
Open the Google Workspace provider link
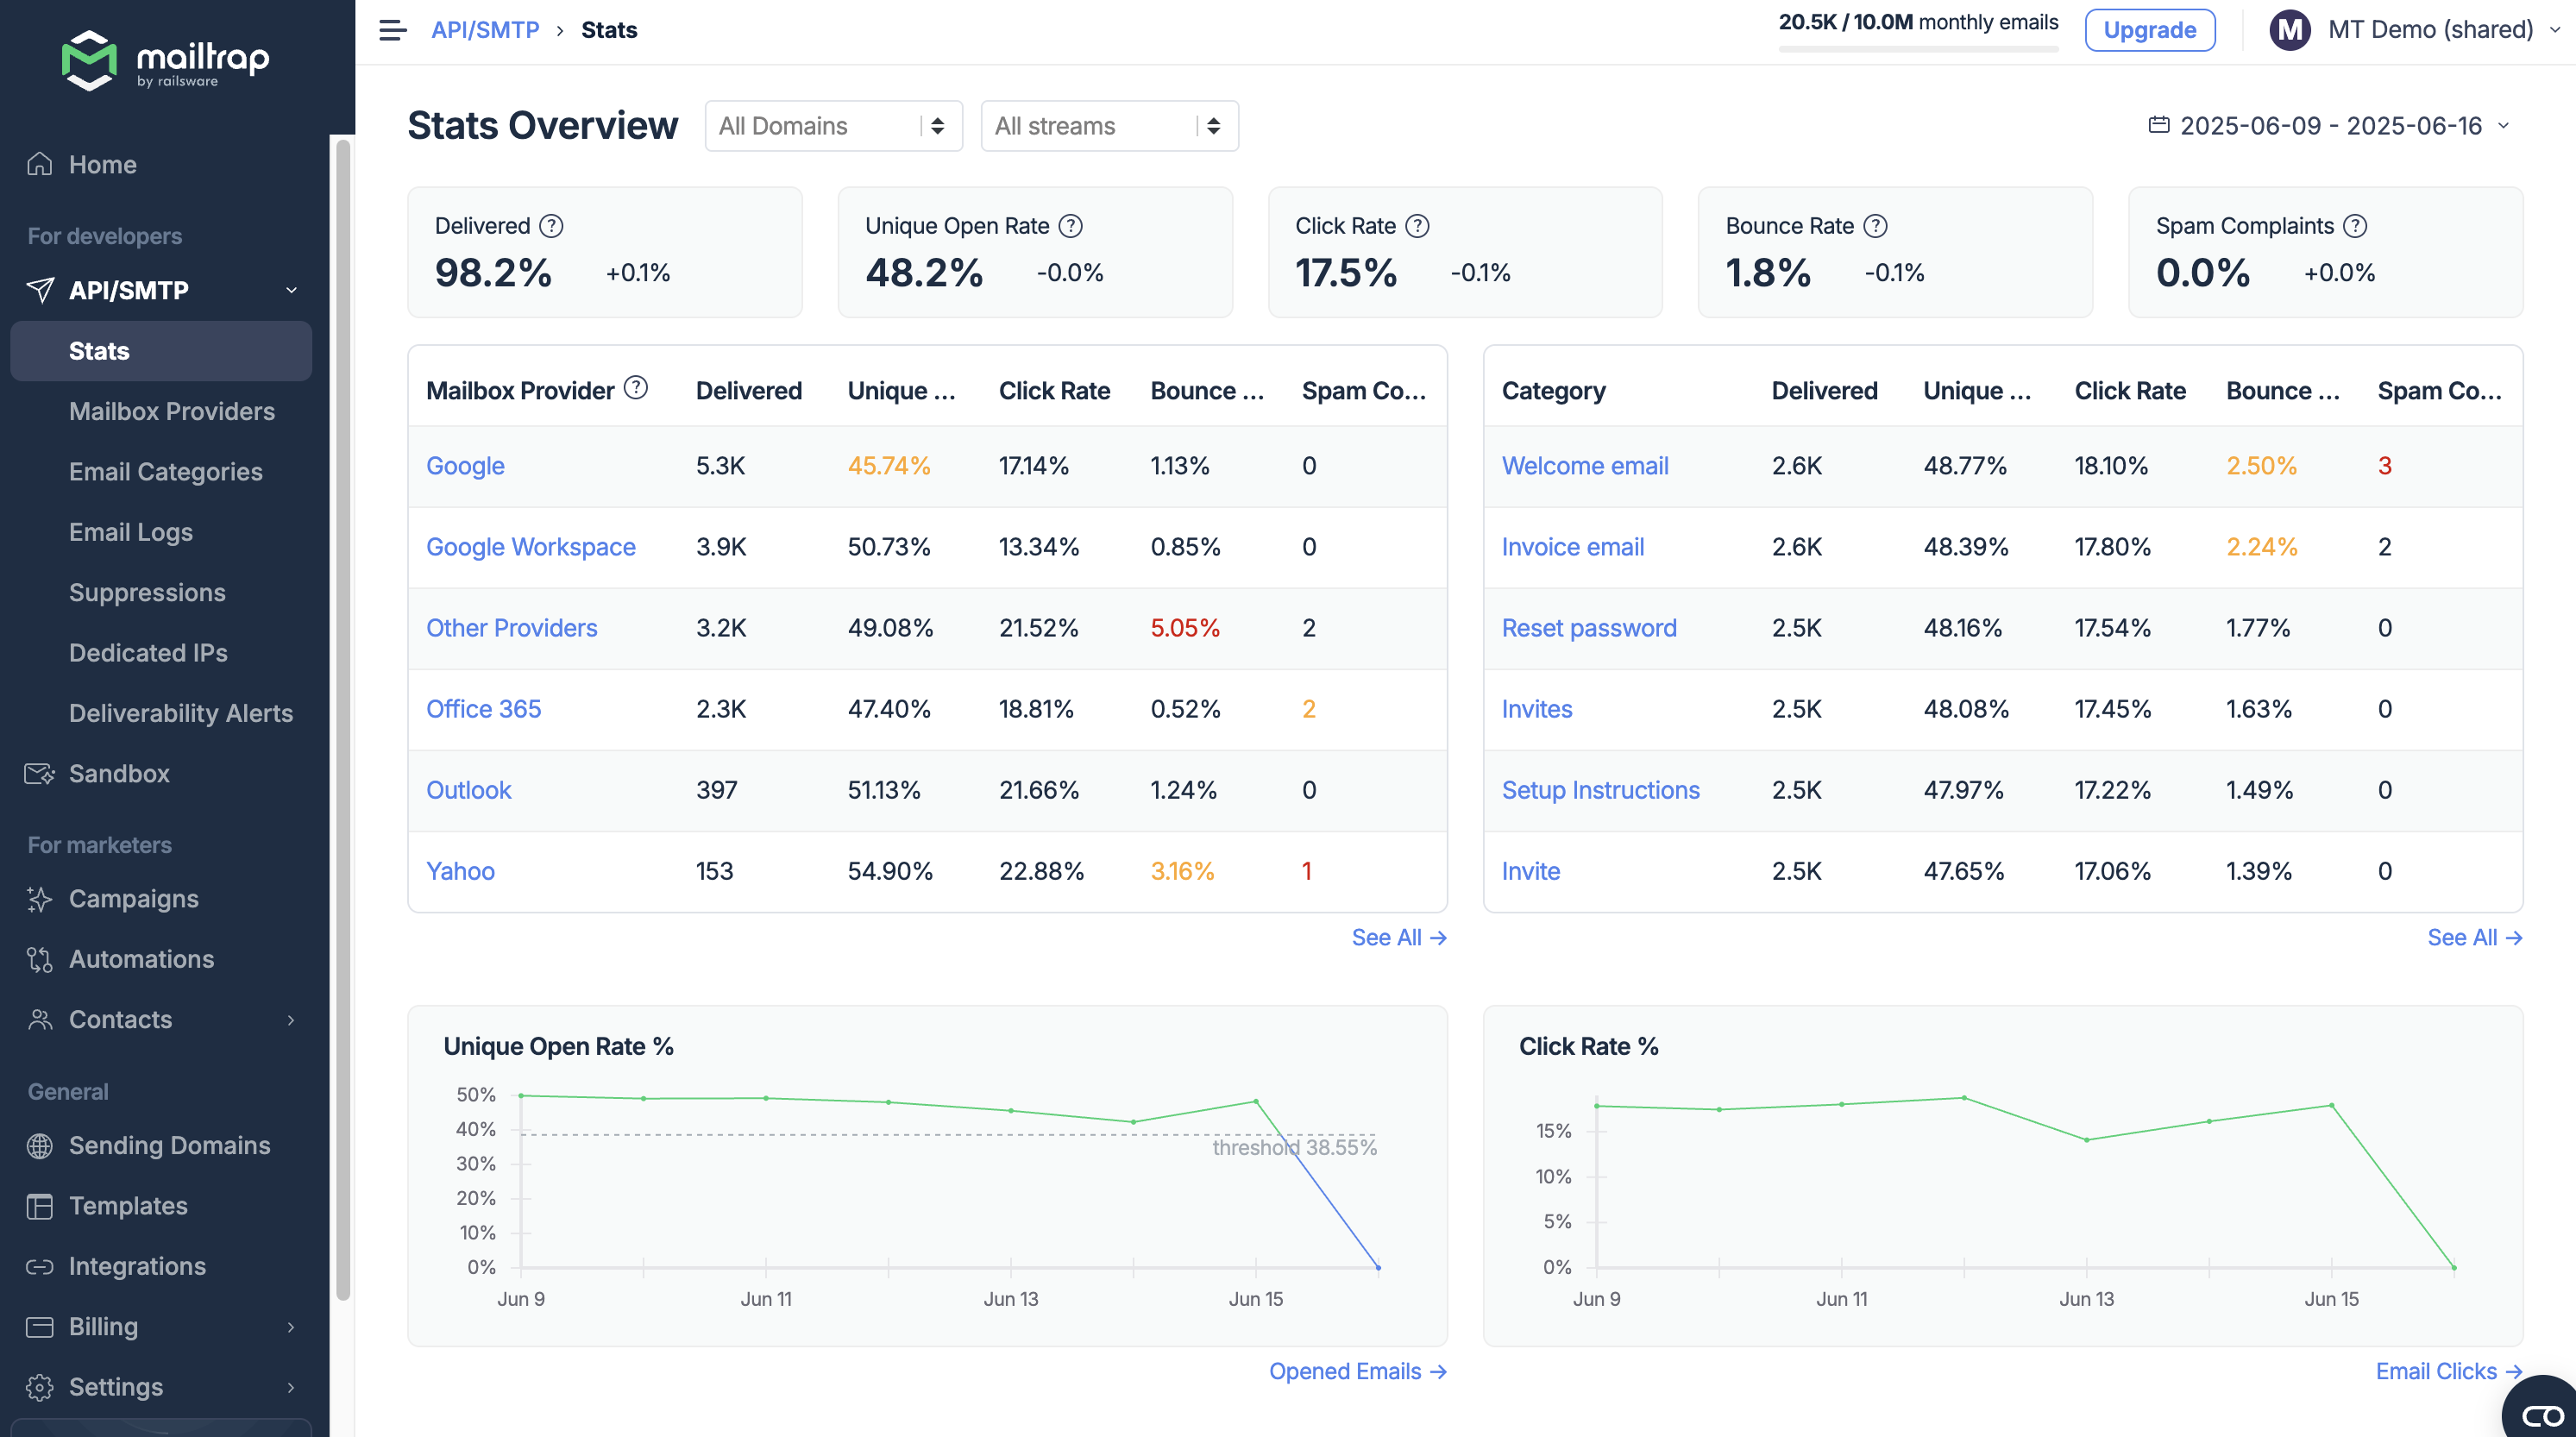pos(531,546)
